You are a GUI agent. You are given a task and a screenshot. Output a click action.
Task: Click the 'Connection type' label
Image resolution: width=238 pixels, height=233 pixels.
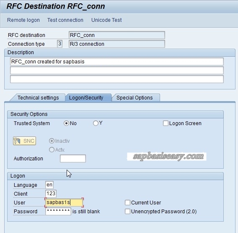click(26, 44)
